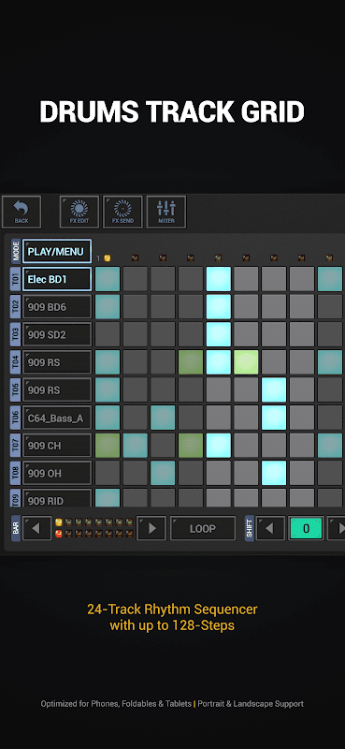Click the T05 track label
Image resolution: width=345 pixels, height=749 pixels.
pos(15,389)
